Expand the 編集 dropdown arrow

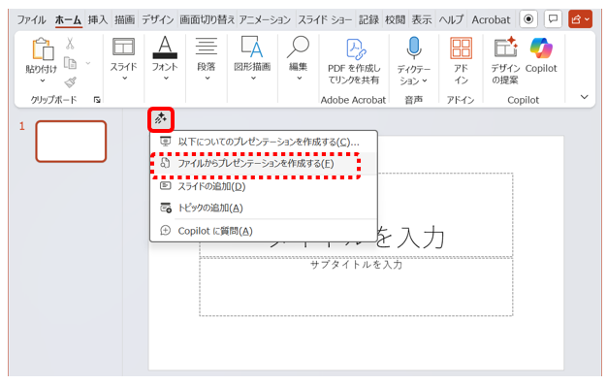(x=300, y=79)
